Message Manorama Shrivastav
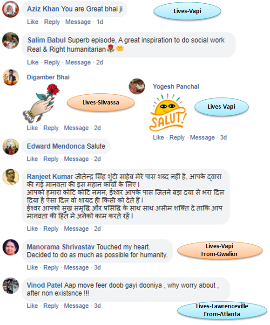 click(76, 268)
